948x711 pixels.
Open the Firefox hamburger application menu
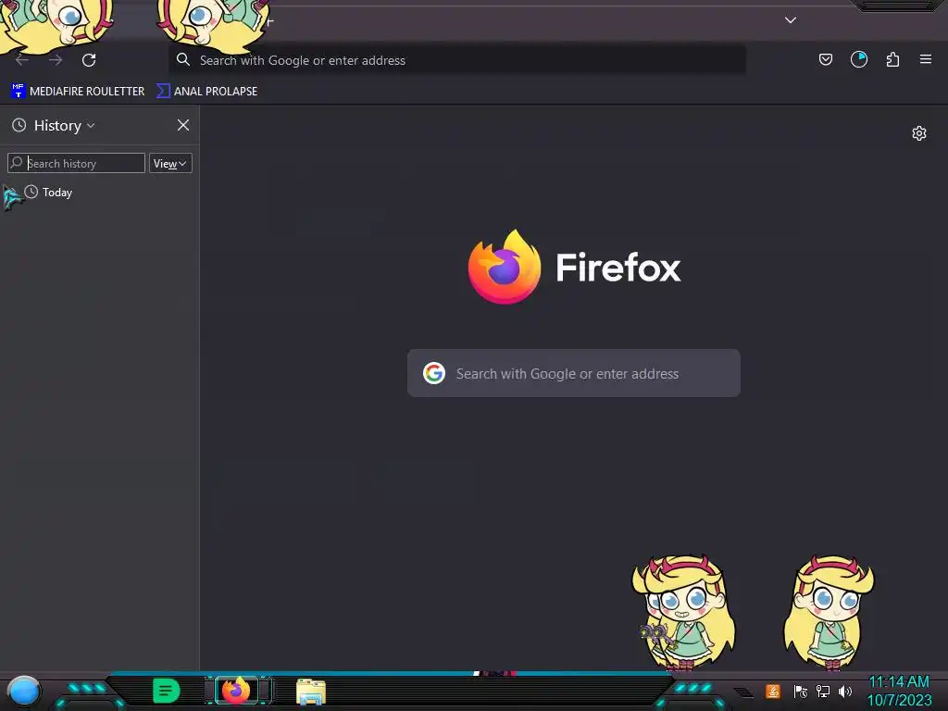pyautogui.click(x=926, y=59)
